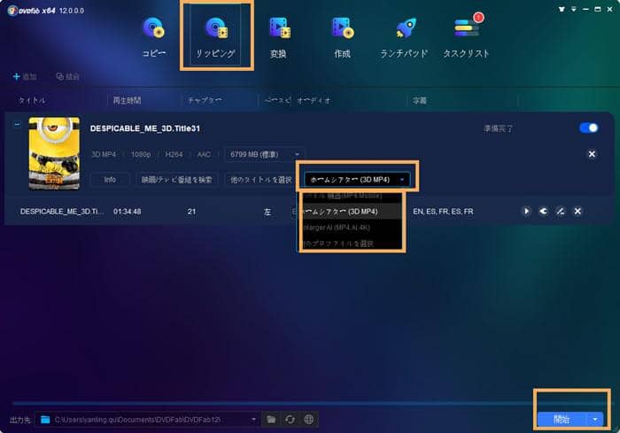Click 他のタイトルを選択 button
Viewport: 620px width, 433px height.
click(261, 180)
